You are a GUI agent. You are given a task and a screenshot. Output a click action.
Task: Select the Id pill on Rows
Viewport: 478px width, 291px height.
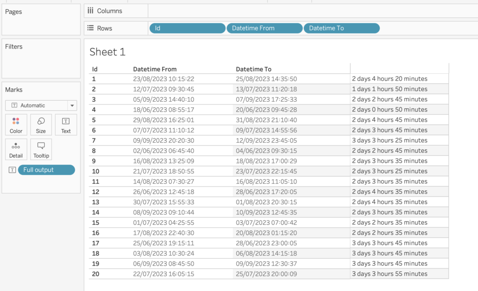tap(187, 28)
